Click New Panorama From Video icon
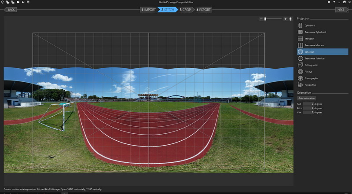The height and width of the screenshot is (194, 352). [13, 2]
